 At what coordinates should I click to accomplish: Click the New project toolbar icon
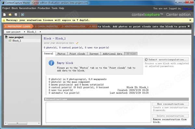coord(5,15)
